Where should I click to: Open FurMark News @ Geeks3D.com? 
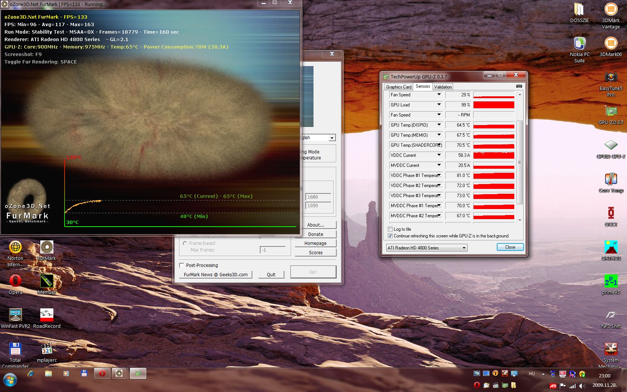tap(216, 274)
